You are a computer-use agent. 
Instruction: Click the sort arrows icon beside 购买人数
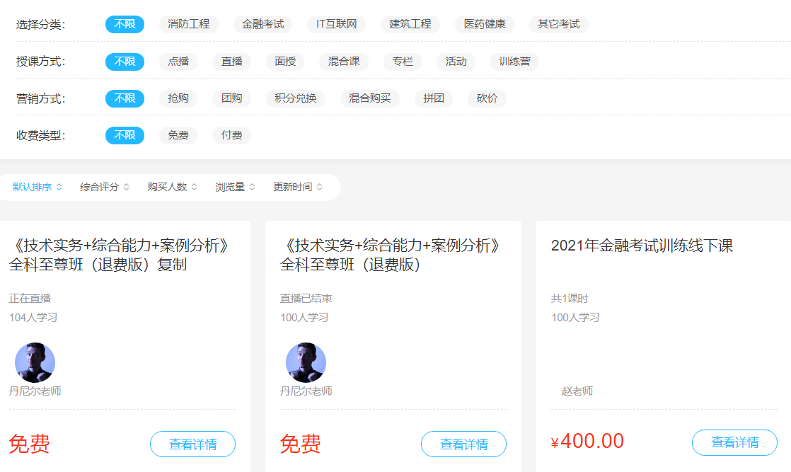coord(195,188)
